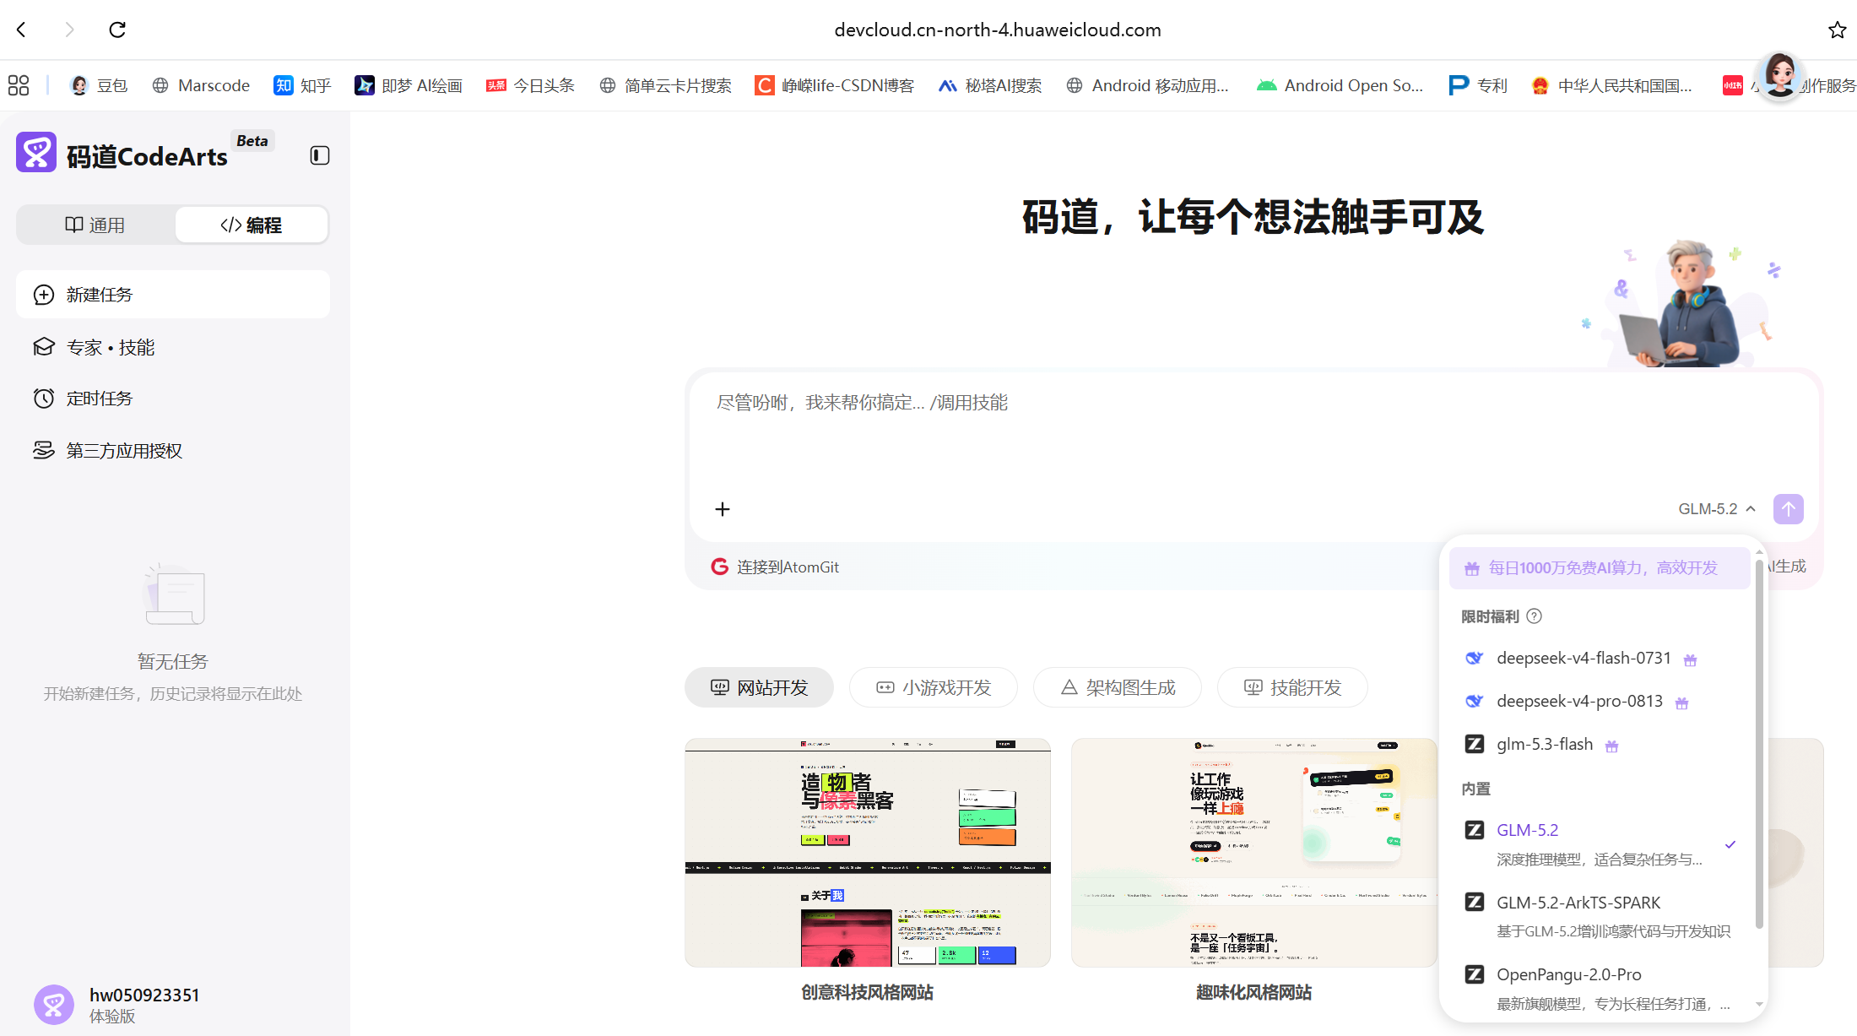Open 第三方应用授权 in the sidebar
The width and height of the screenshot is (1857, 1036).
pyautogui.click(x=173, y=451)
